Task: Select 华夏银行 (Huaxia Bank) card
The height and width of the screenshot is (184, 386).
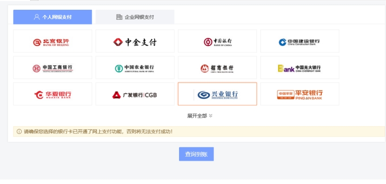Action: (53, 94)
